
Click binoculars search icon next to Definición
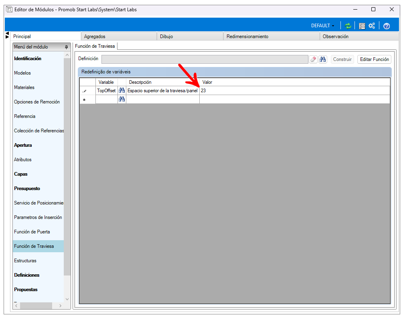pos(323,59)
